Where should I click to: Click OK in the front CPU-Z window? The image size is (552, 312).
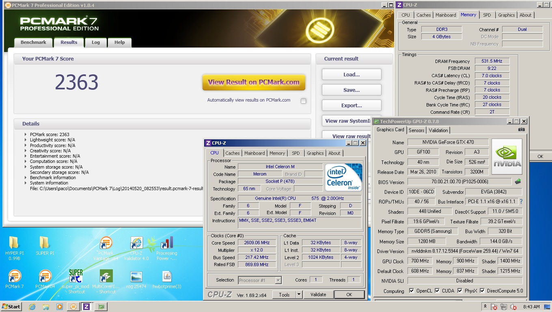point(349,295)
